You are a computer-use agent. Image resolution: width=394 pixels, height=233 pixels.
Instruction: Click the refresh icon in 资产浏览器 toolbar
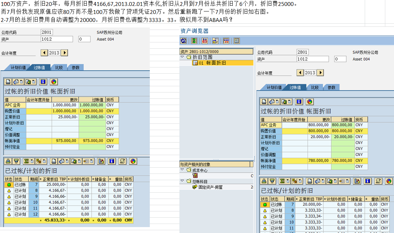184,41
